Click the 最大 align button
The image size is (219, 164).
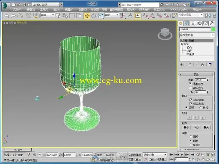tap(206, 127)
